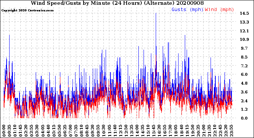
Task: Click the 01:45 time axis label
Action: [20, 131]
